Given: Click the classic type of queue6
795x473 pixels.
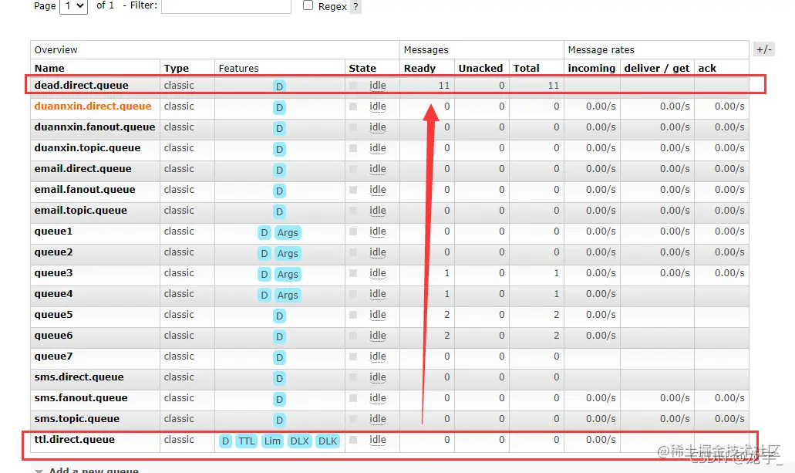Looking at the screenshot, I should coord(179,335).
